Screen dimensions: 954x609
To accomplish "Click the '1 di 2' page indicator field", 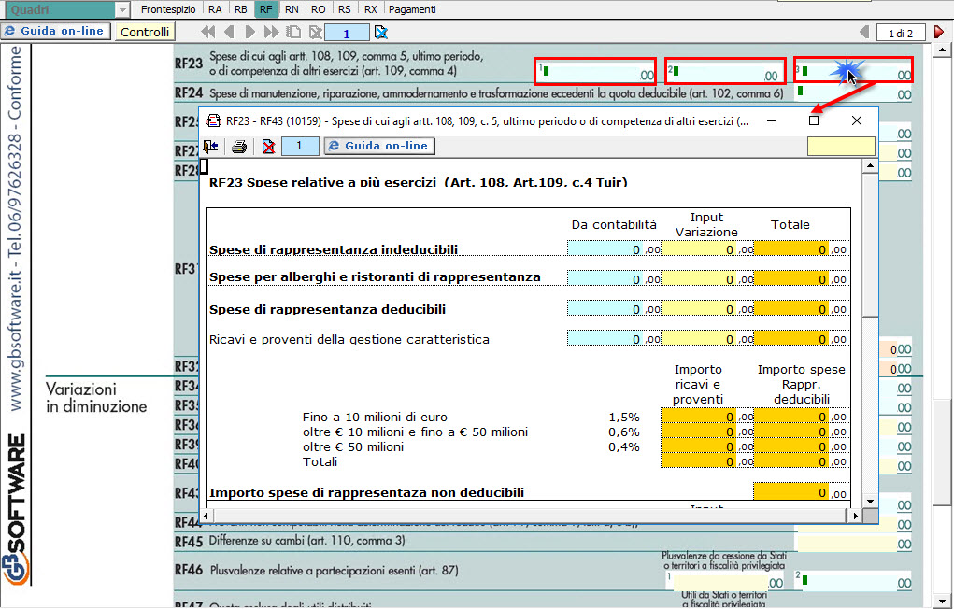I will (901, 33).
